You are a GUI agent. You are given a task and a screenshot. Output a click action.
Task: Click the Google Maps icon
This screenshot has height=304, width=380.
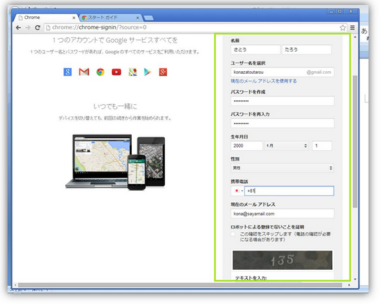[x=132, y=72]
